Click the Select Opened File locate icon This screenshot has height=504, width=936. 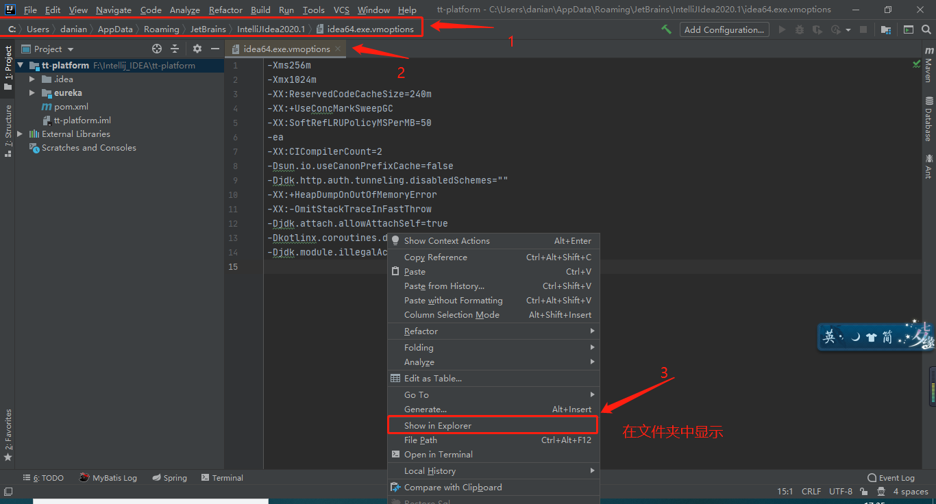tap(157, 49)
